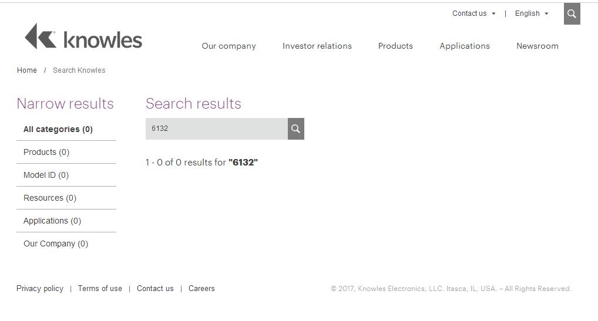Image resolution: width=598 pixels, height=321 pixels.
Task: Visit the Newsroom section
Action: [537, 46]
